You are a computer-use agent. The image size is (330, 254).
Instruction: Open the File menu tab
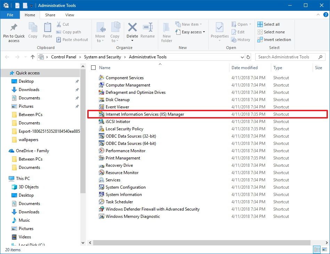click(10, 15)
